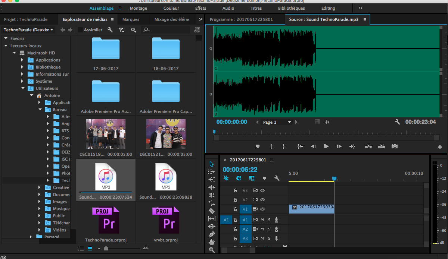Select the Track Select Forward tool
This screenshot has width=448, height=259.
click(212, 171)
